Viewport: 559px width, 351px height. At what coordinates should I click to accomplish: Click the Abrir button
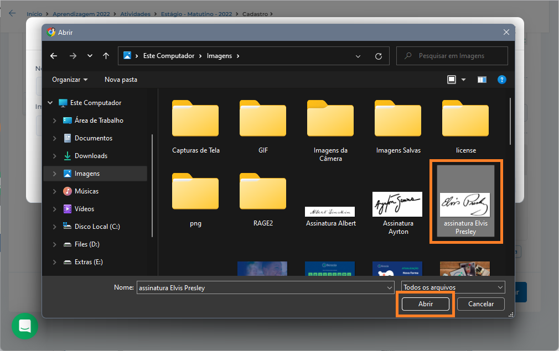425,304
